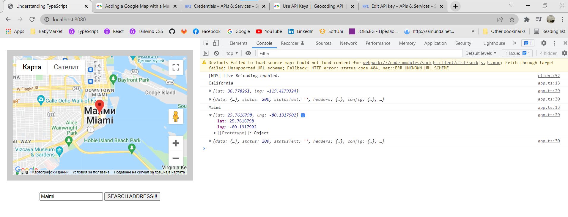Viewport: 568px width, 217px height.
Task: Switch map to Карта view
Action: [32, 67]
